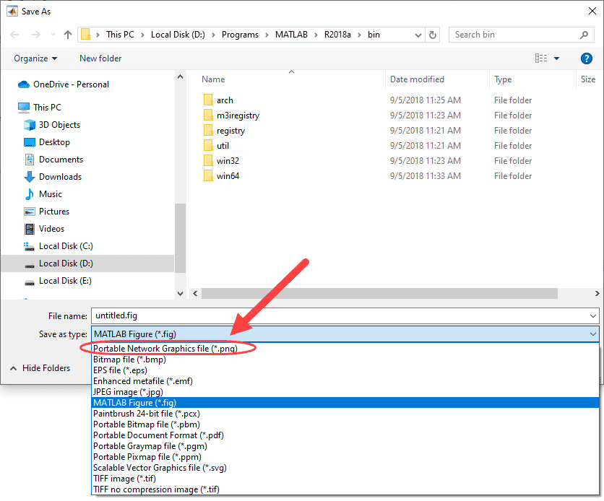Select Local Disk (C:) in sidebar
This screenshot has height=501, width=604.
tap(59, 246)
